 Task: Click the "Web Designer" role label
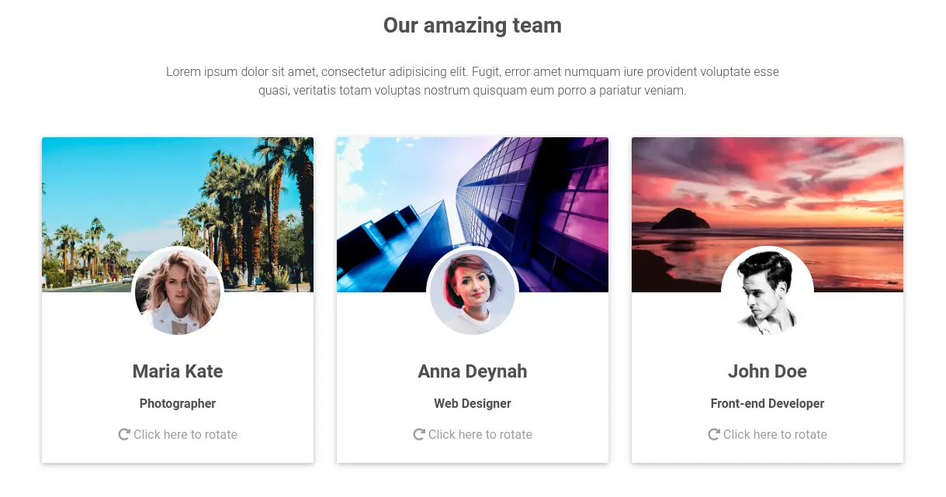473,403
